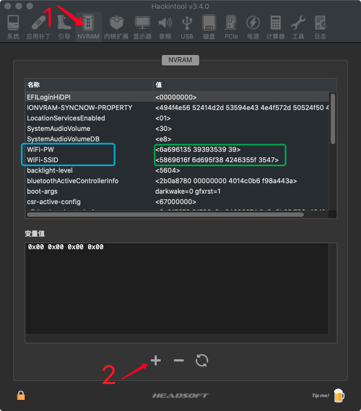
Task: Open the 应用补丁 (Patch) section
Action: (39, 28)
